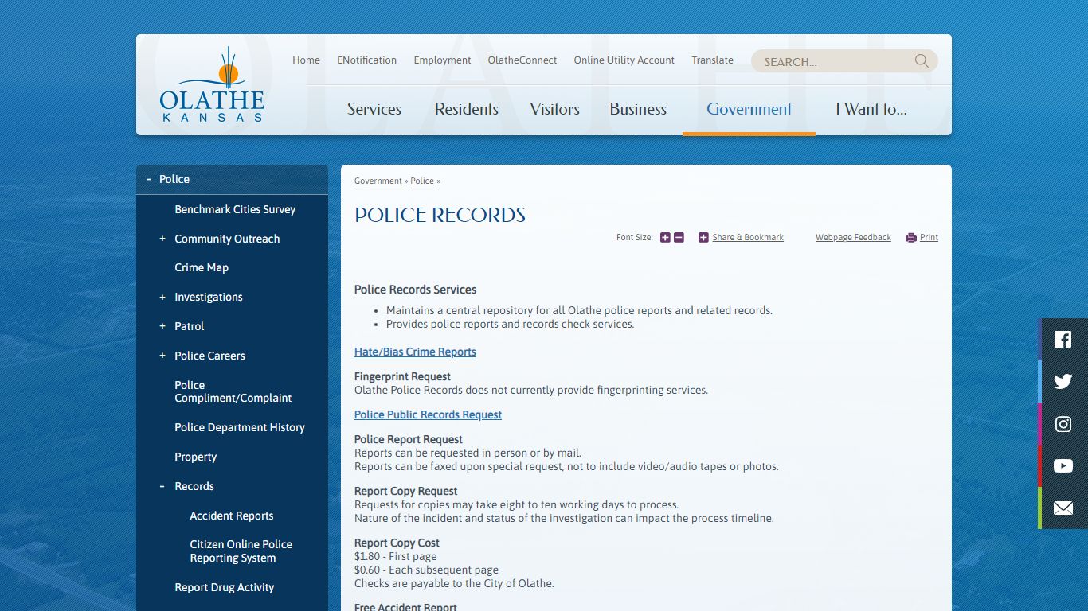Click the search magnifier icon
Viewport: 1088px width, 611px height.
coord(922,61)
